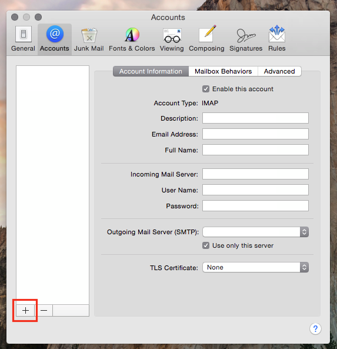The height and width of the screenshot is (349, 337).
Task: Open Fonts & Colors preferences
Action: tap(132, 39)
